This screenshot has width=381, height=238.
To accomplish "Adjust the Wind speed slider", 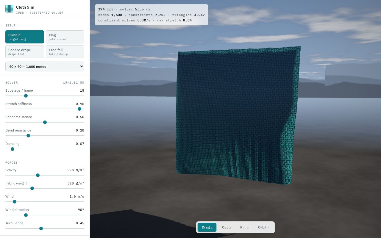I will click(x=45, y=202).
